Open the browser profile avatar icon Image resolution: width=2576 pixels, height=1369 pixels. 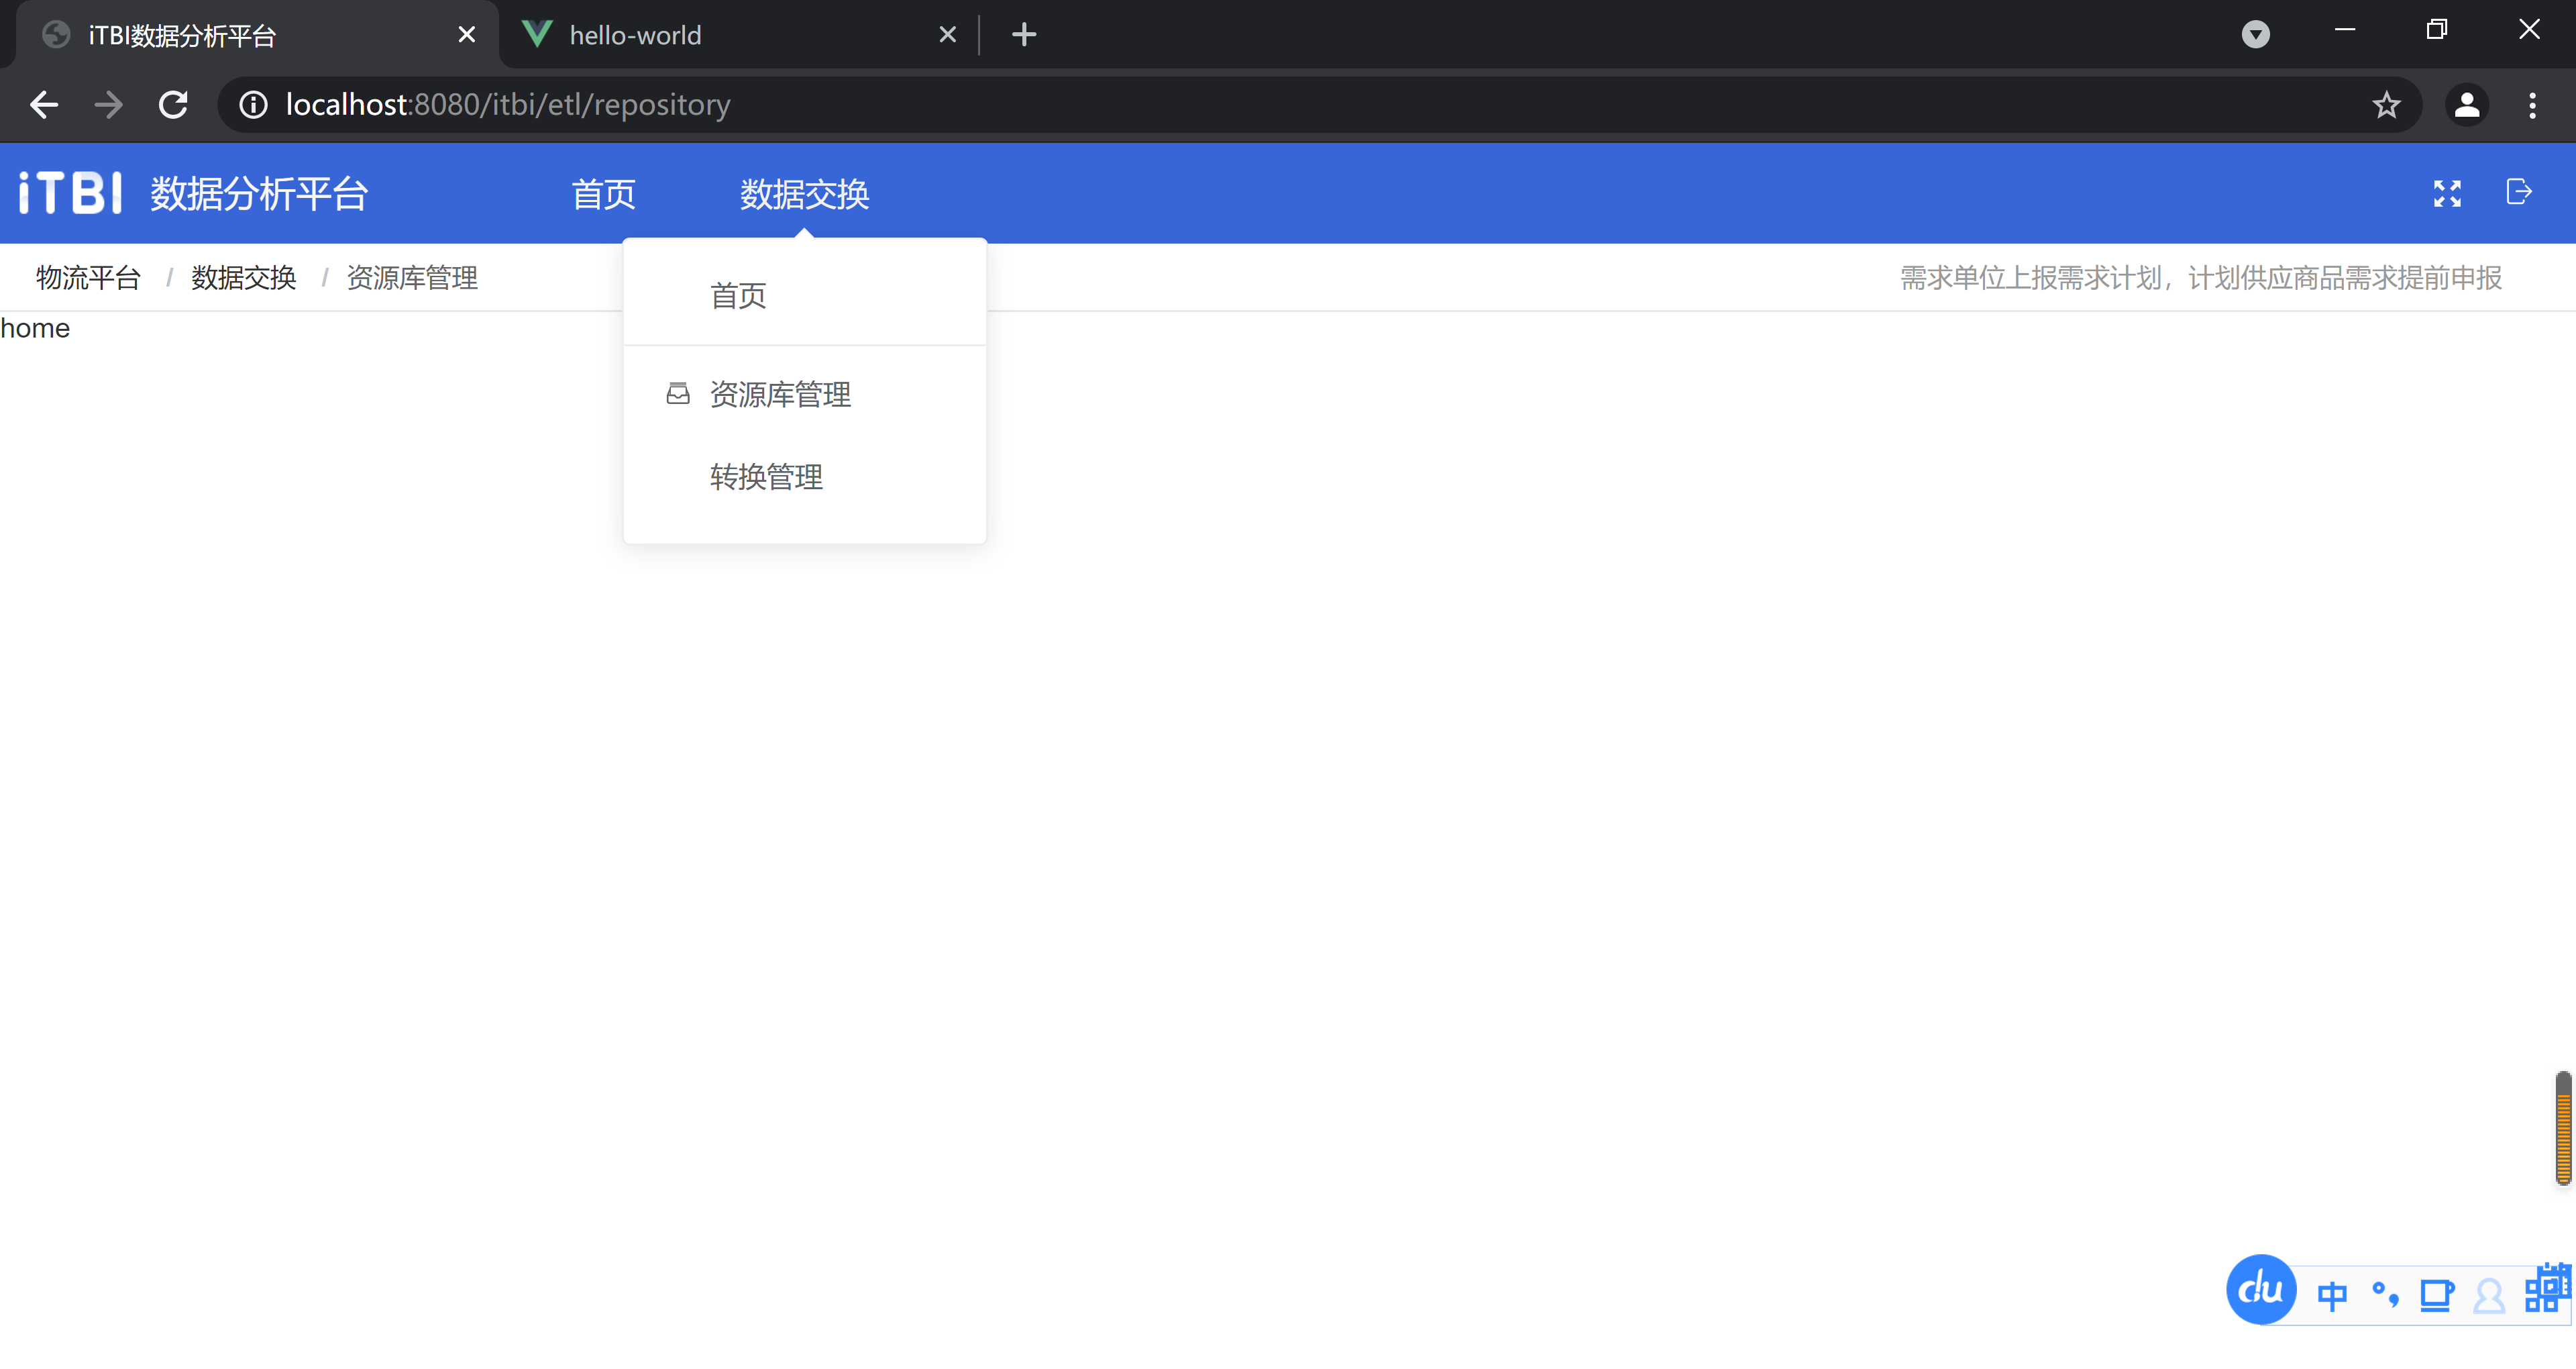[2466, 104]
